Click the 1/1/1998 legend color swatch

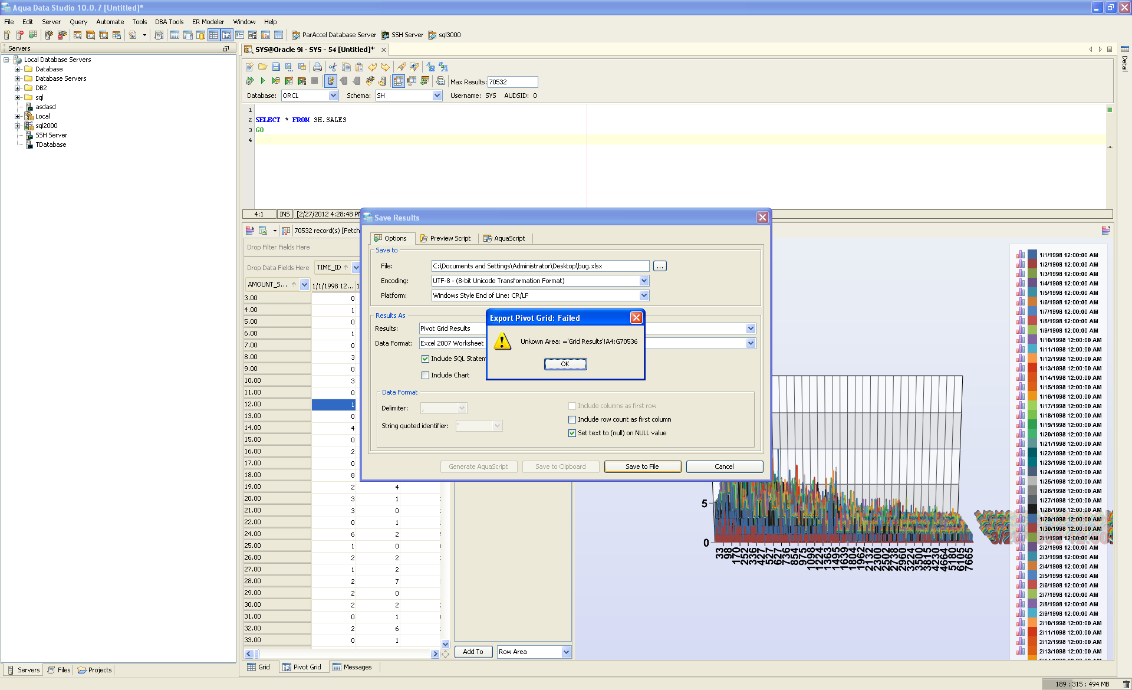1032,255
